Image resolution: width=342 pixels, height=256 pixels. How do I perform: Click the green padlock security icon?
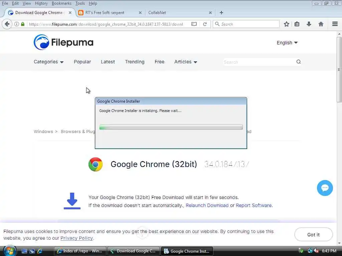coord(23,24)
